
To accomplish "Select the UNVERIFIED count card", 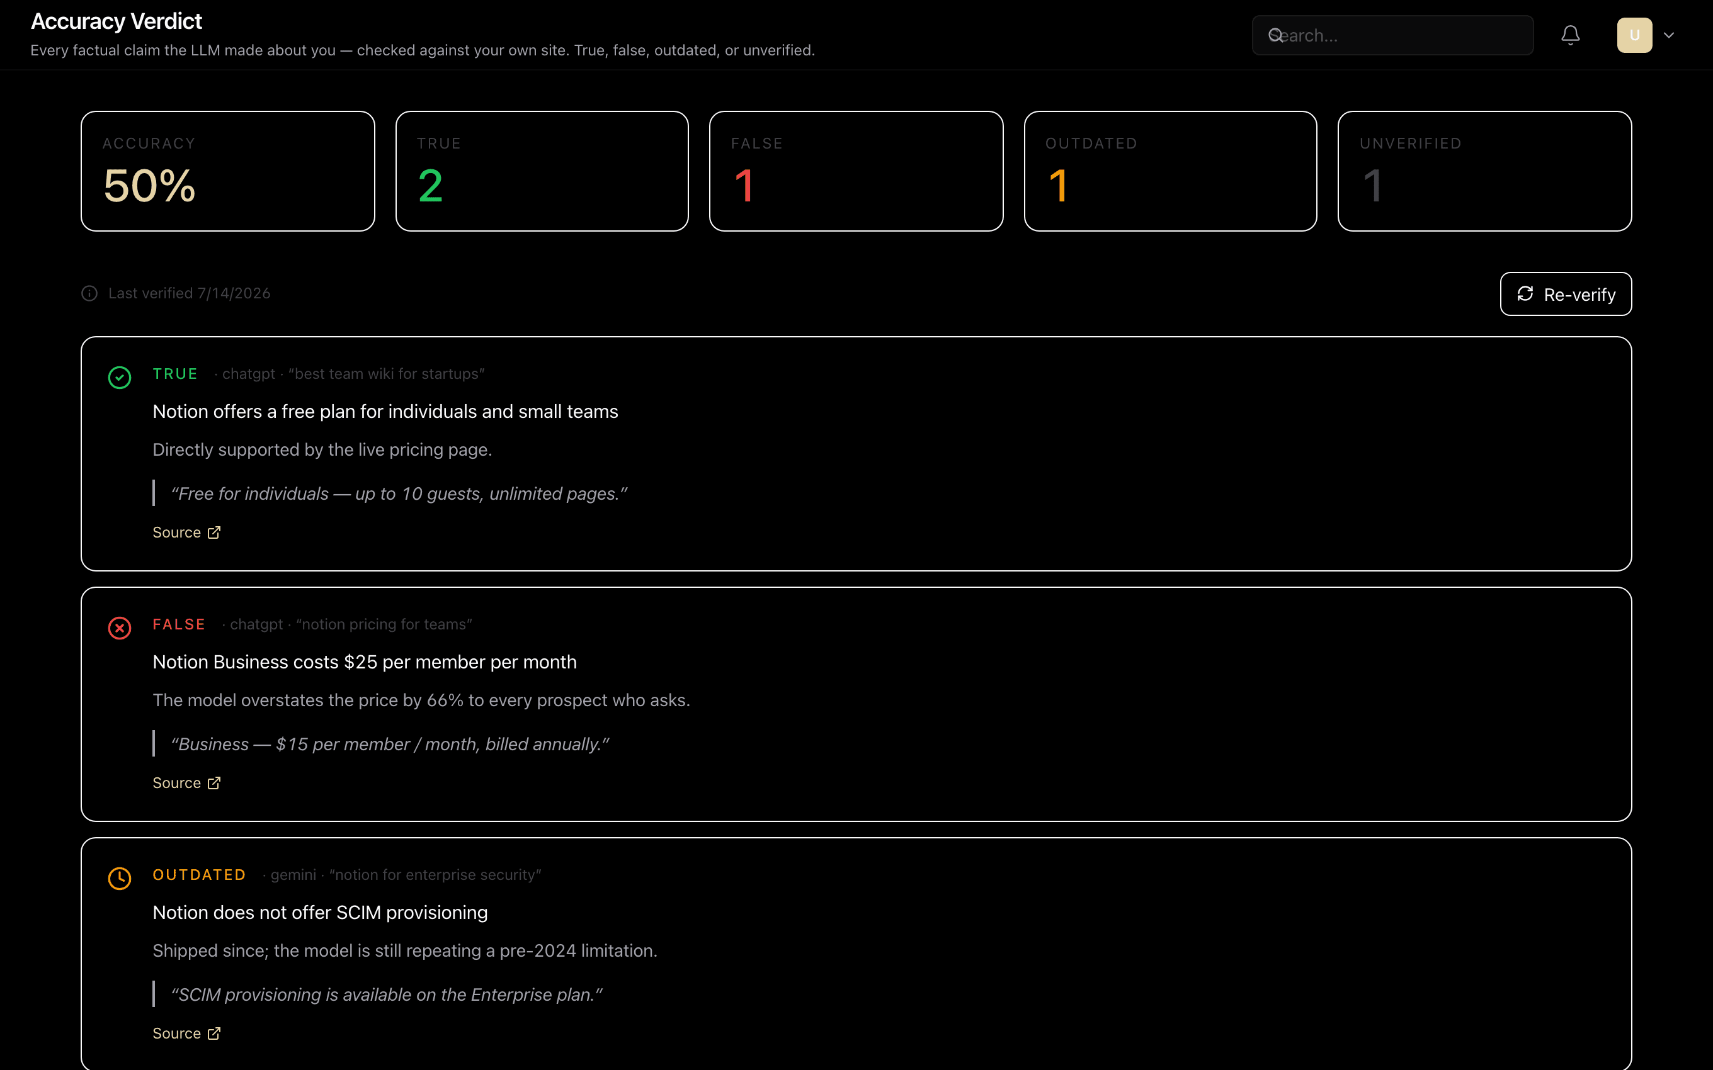I will point(1485,171).
